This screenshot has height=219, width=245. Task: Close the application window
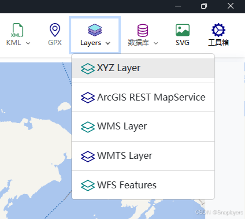pyautogui.click(x=231, y=6)
